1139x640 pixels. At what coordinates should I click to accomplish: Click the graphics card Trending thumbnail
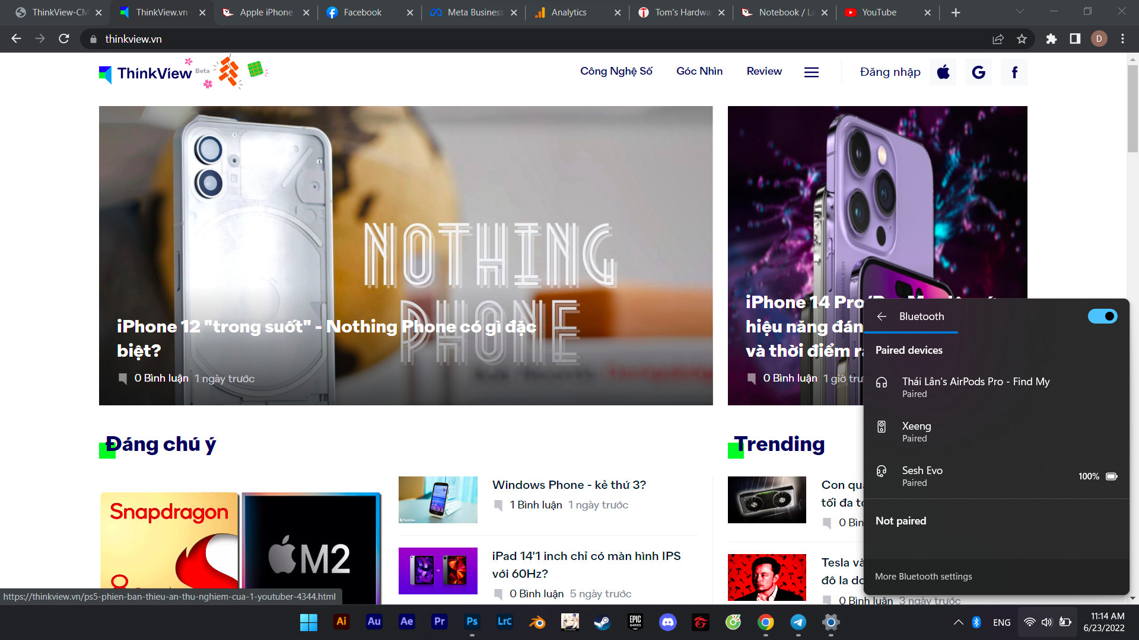coord(767,500)
